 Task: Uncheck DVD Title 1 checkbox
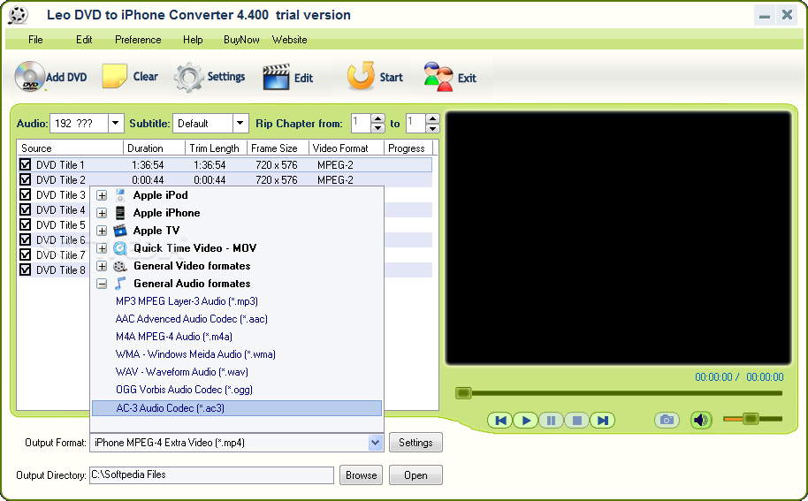tap(26, 164)
